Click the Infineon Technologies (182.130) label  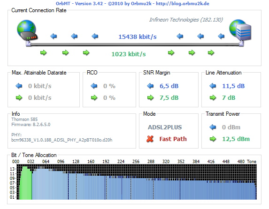(x=186, y=20)
